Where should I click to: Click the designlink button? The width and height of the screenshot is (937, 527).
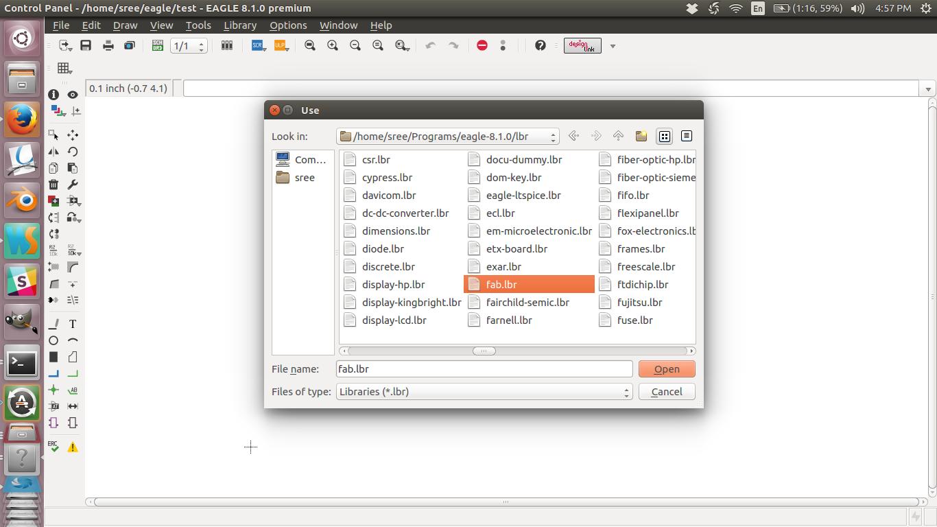tap(582, 46)
